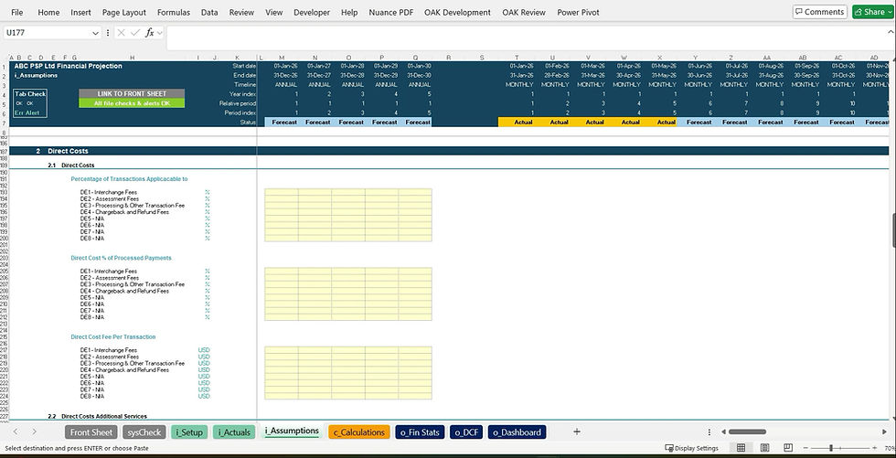The image size is (896, 458).
Task: Select ABC PSP Ltd Financial Projection title
Action: 68,66
